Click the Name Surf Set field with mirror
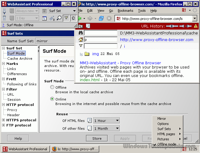Image resolution: width=200 pixels, height=153 pixels. click(55, 41)
